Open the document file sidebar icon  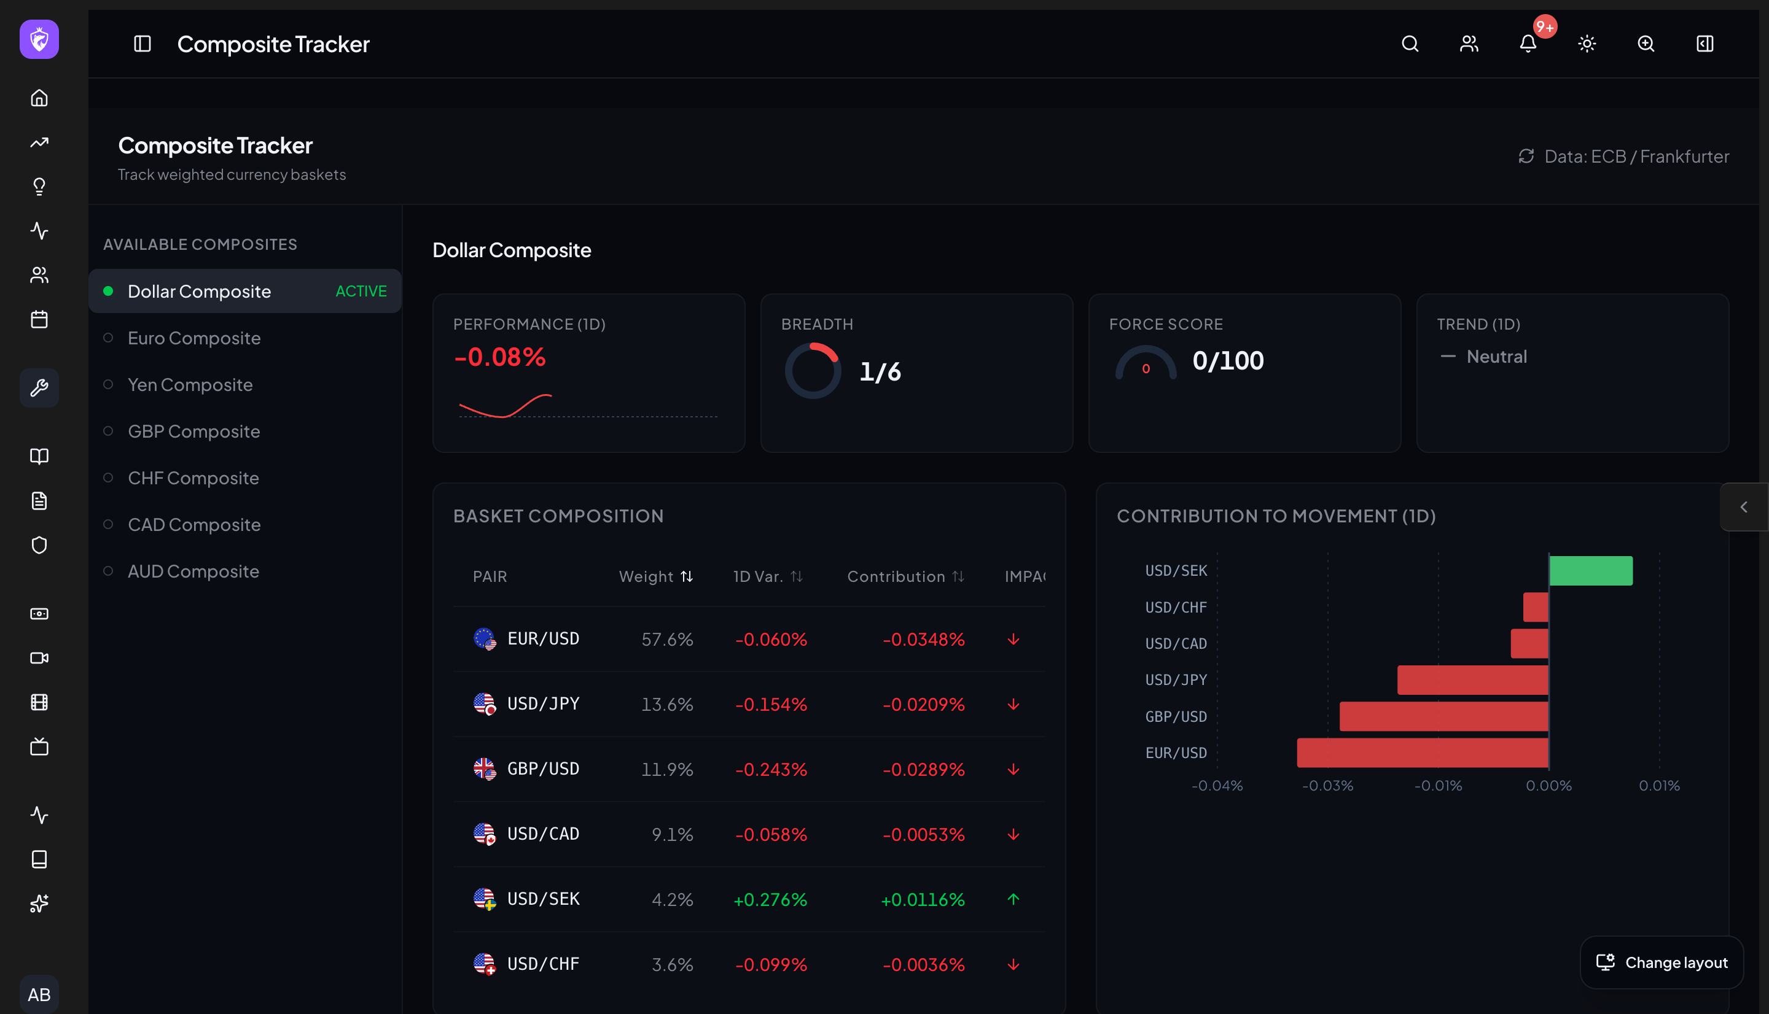click(39, 501)
